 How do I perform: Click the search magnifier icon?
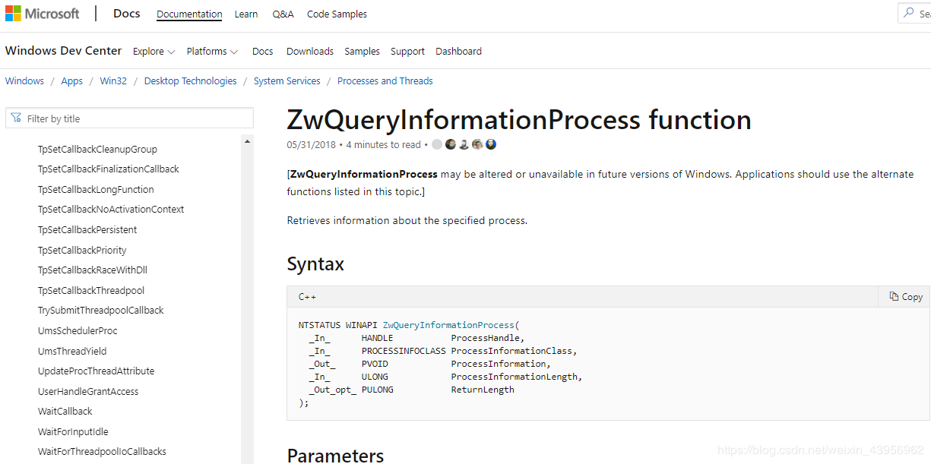coord(908,13)
